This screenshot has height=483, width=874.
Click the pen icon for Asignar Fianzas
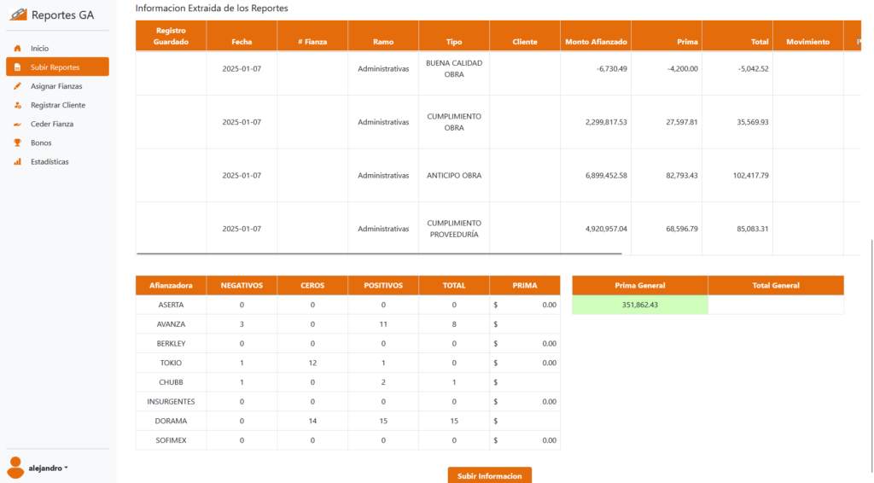point(17,86)
